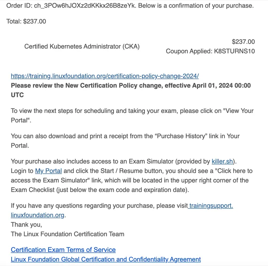Open the "My Portal" link
The image size is (268, 266).
click(48, 171)
